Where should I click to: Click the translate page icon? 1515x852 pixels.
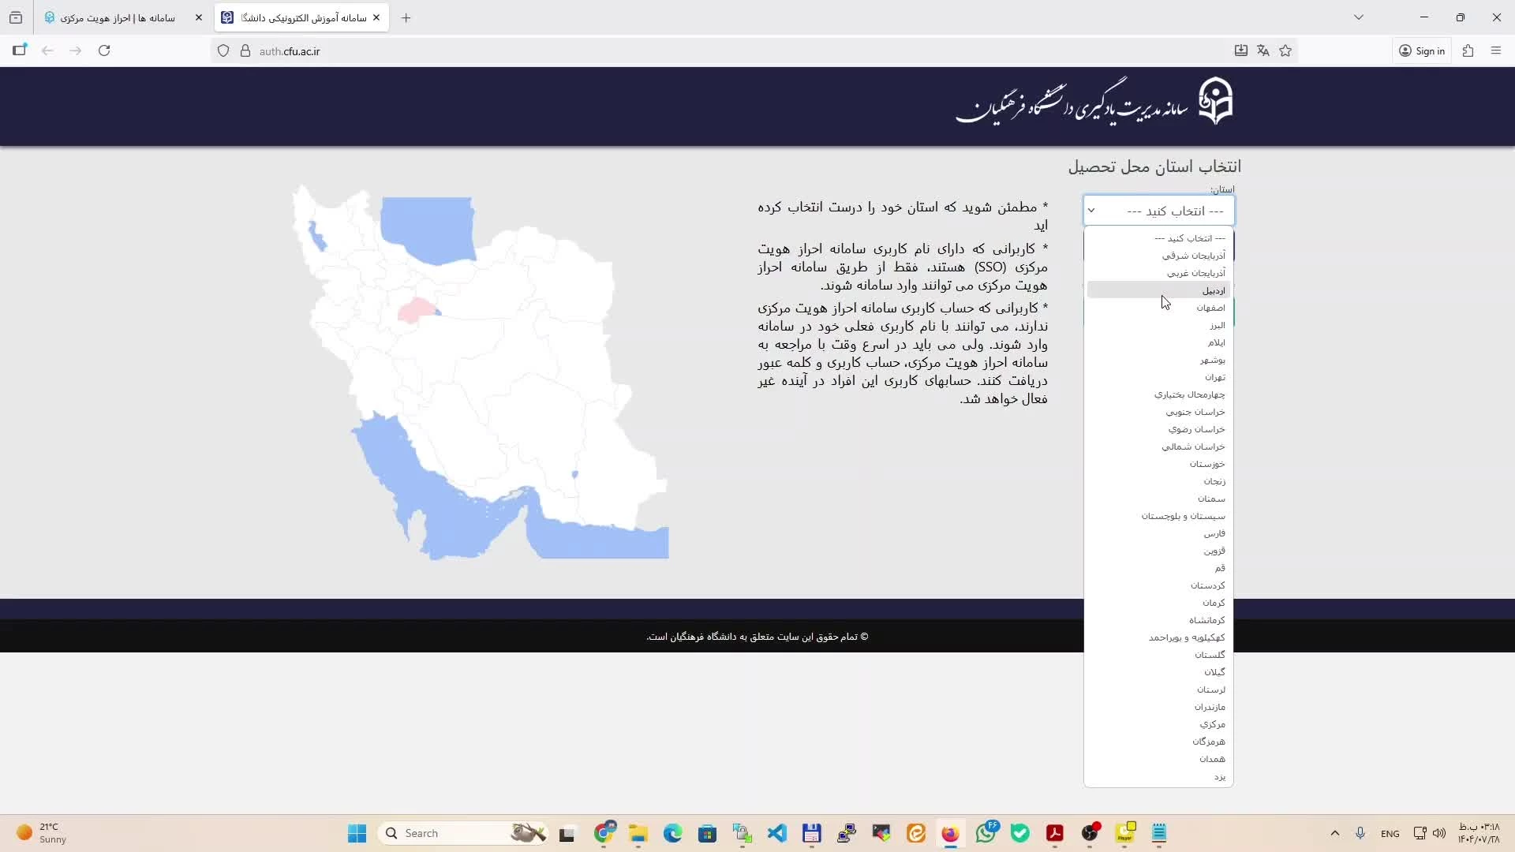(1263, 50)
